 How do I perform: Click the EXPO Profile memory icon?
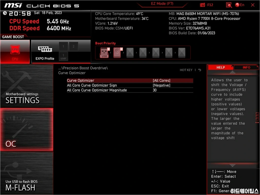pyautogui.click(x=45, y=49)
